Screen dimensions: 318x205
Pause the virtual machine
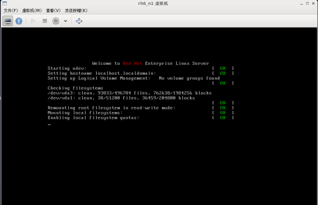pos(45,21)
